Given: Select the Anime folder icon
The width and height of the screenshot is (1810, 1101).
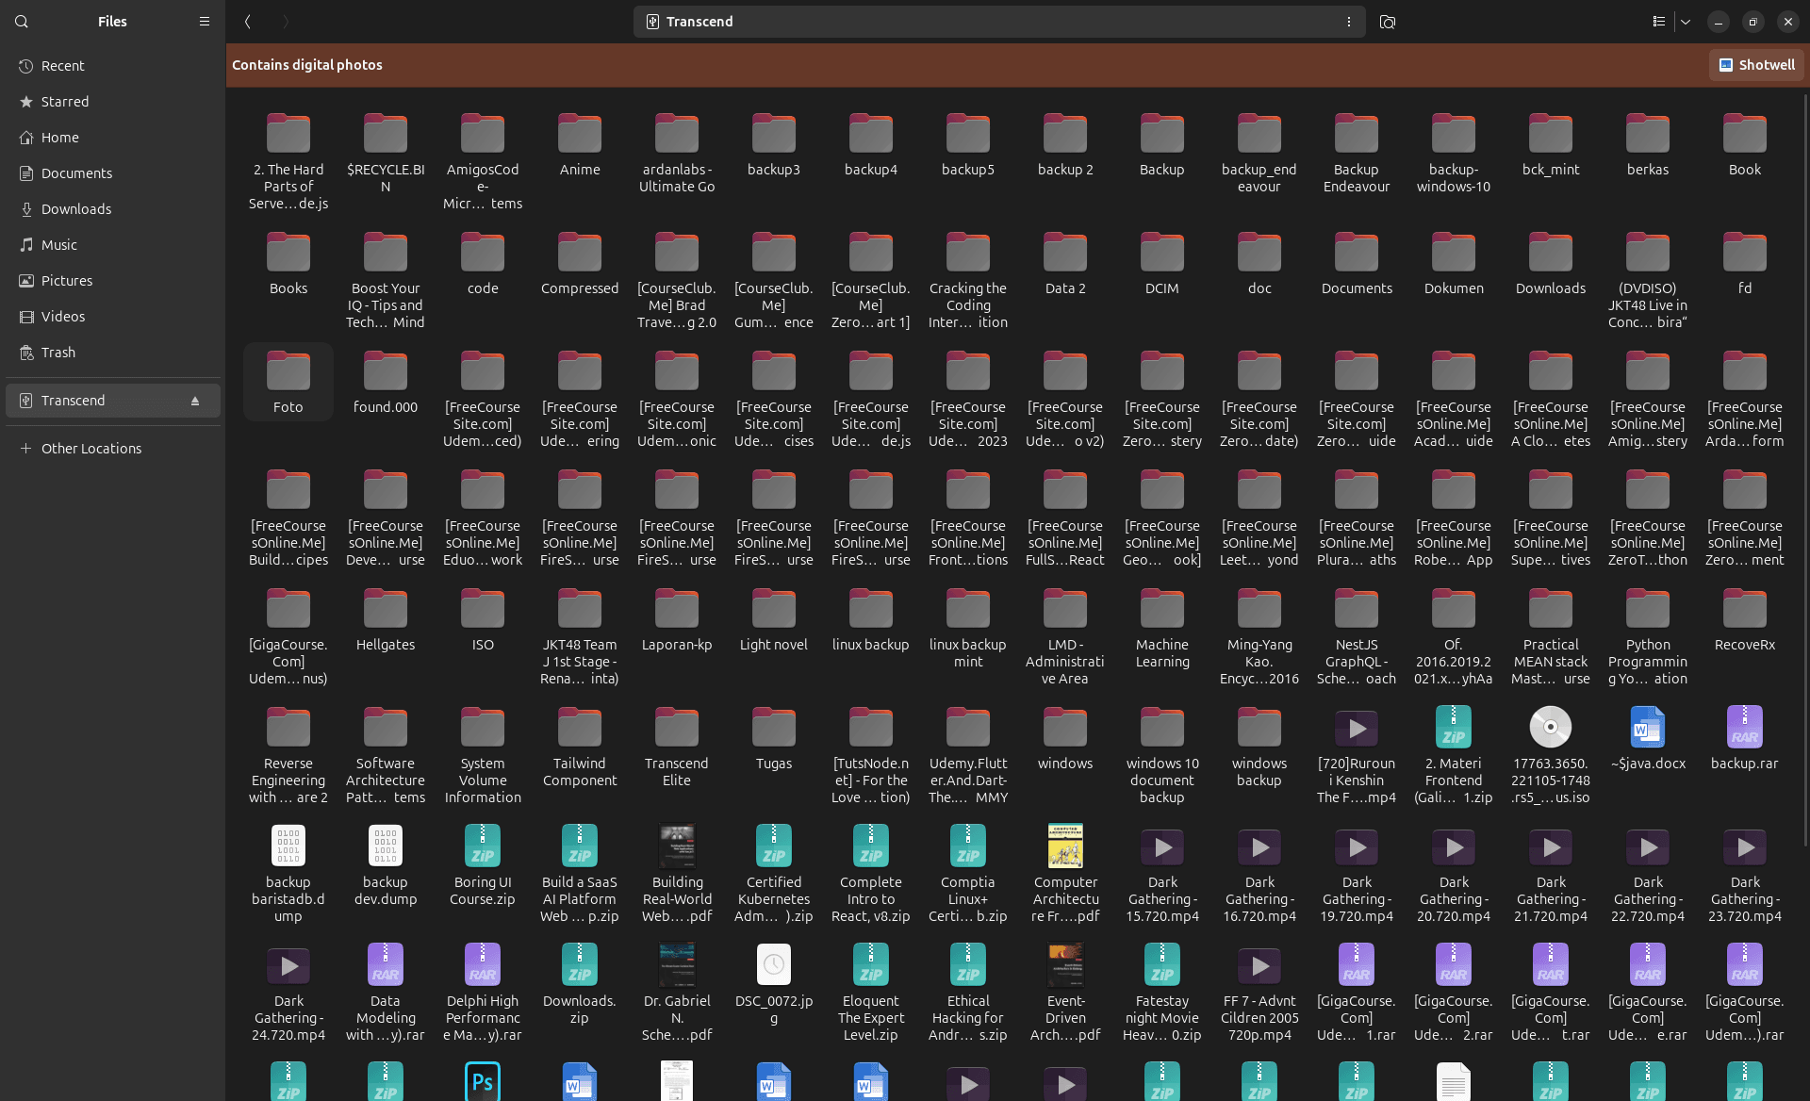Looking at the screenshot, I should pyautogui.click(x=580, y=134).
